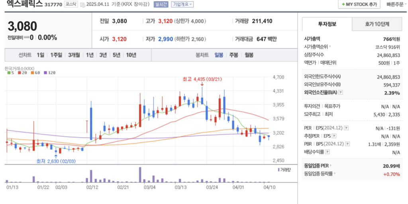Click the purple 120-day moving average legend swatch
Screen dimensions: 408x204
coord(46,73)
